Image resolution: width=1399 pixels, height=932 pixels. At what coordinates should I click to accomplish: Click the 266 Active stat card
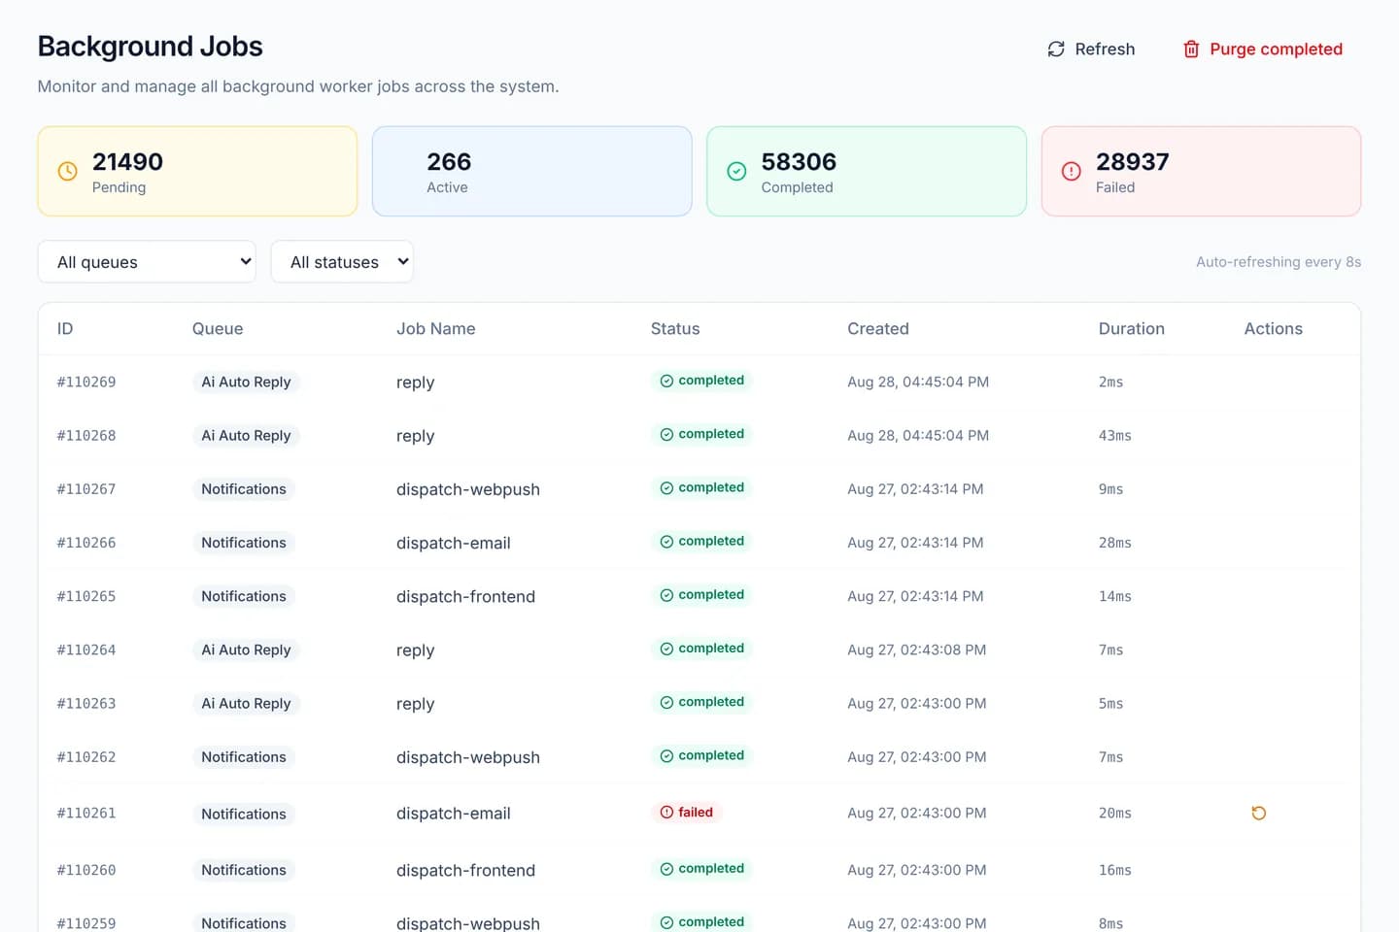tap(532, 171)
